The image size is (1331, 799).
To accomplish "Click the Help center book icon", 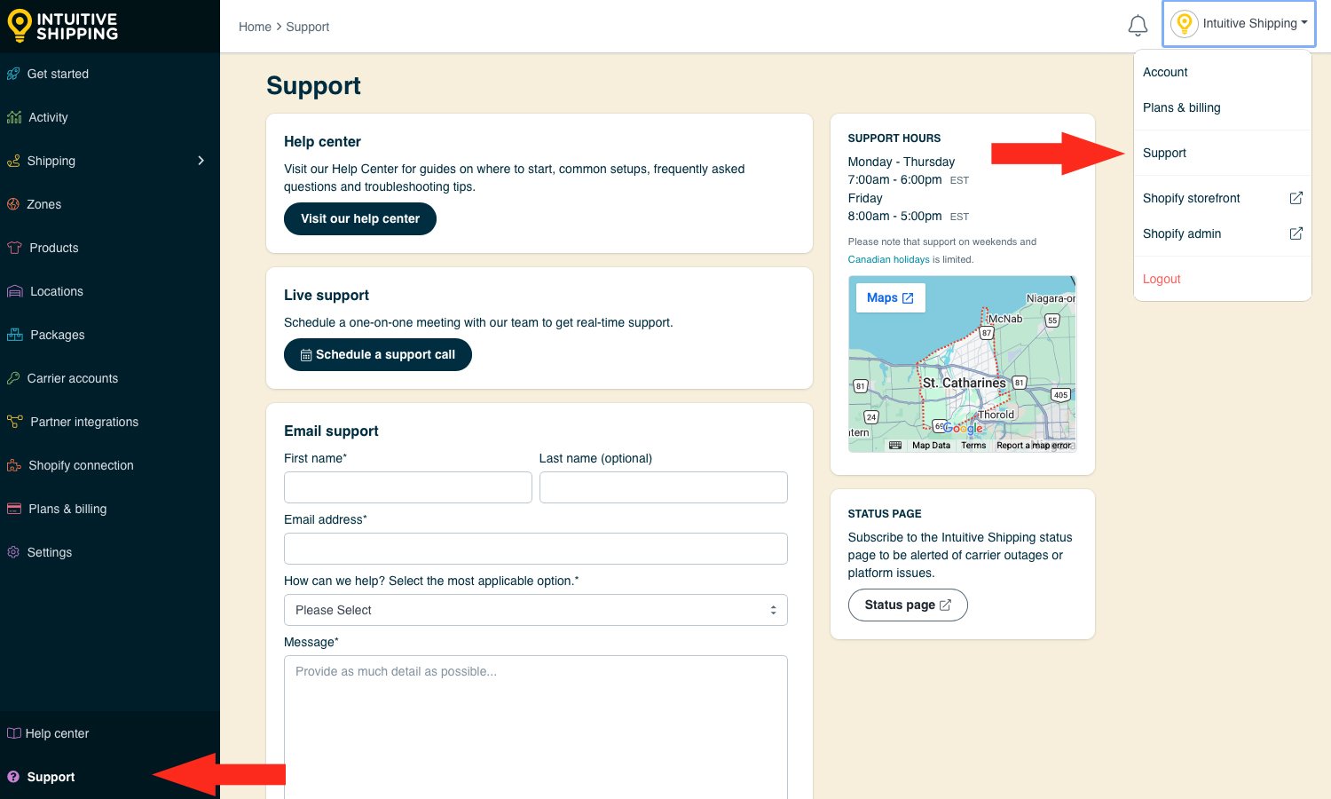I will point(14,733).
